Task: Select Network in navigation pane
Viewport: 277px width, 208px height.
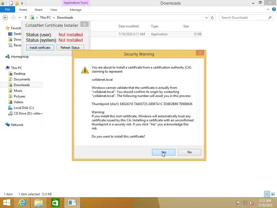Action: [17, 125]
